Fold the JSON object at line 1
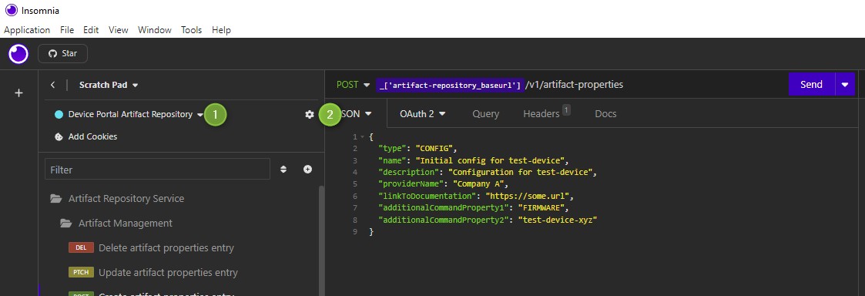The height and width of the screenshot is (296, 865). [x=363, y=137]
